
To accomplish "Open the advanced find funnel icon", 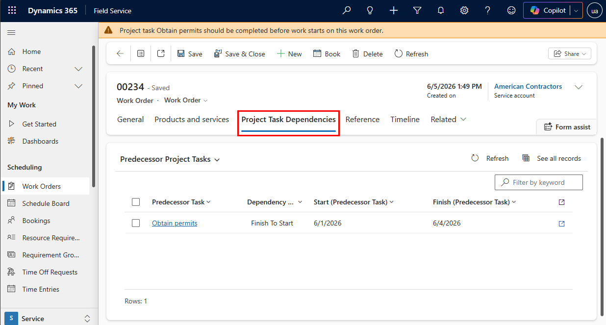I will click(417, 10).
